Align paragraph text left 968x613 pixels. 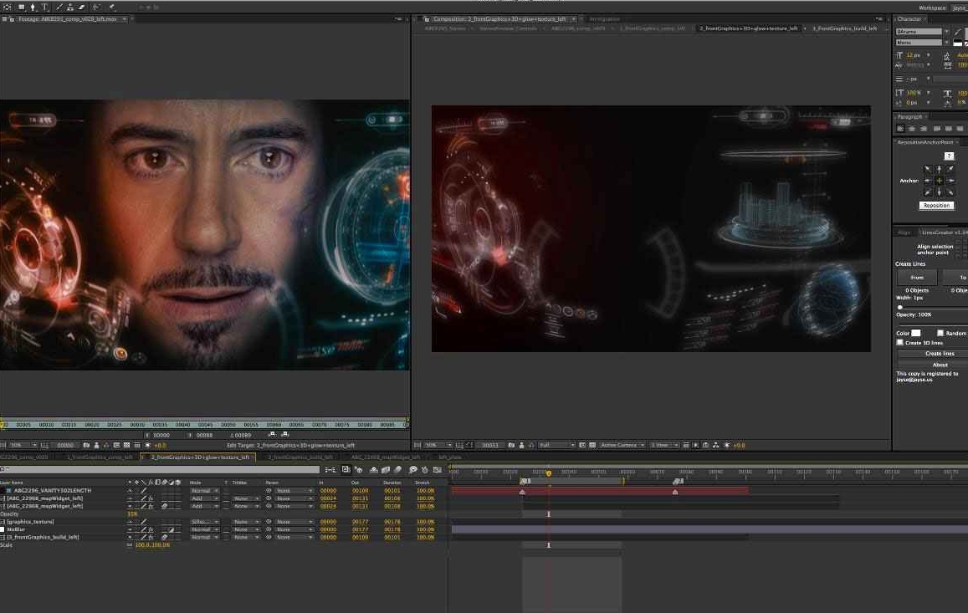(900, 129)
